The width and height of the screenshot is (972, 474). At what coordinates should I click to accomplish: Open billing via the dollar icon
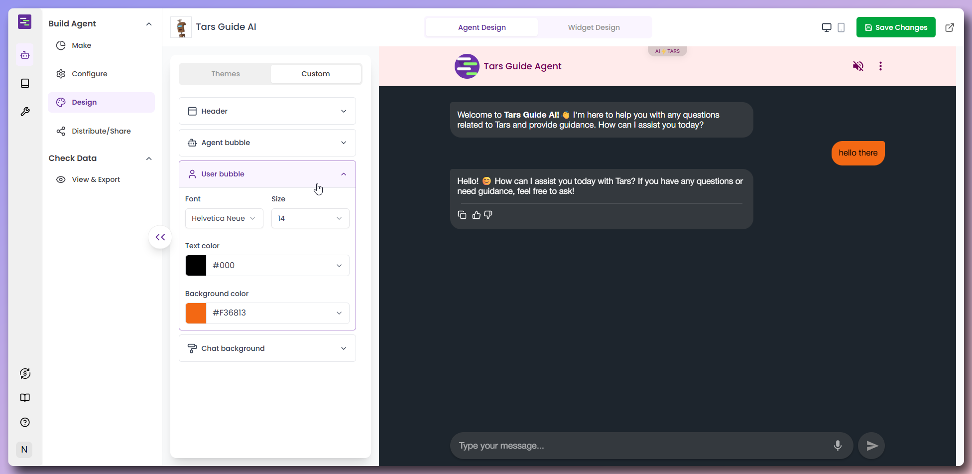coord(25,373)
